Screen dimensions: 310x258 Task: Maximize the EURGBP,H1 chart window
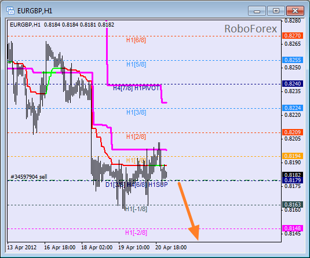(276, 10)
